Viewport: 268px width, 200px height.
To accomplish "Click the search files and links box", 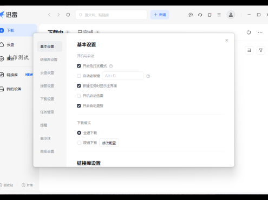I will click(112, 15).
